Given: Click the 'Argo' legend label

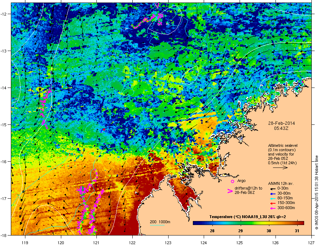Looking at the screenshot, I should coord(241,181).
